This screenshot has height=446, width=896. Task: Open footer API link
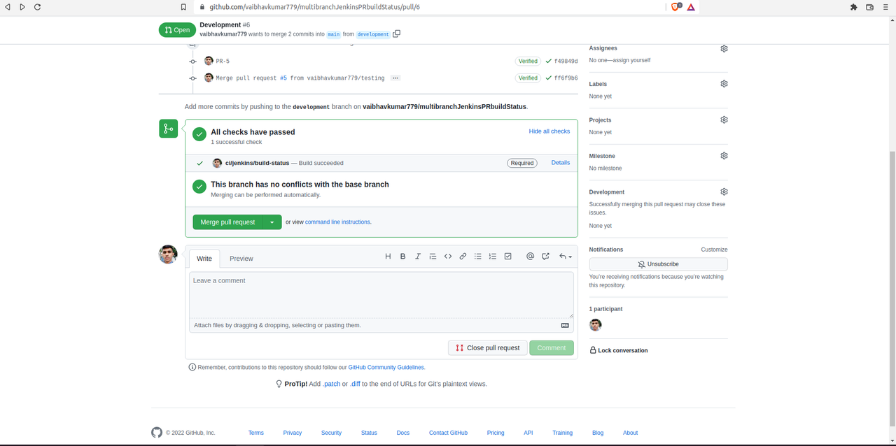pyautogui.click(x=528, y=433)
